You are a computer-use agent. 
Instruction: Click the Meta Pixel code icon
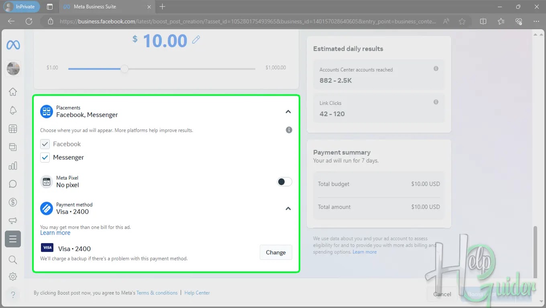coord(47,182)
